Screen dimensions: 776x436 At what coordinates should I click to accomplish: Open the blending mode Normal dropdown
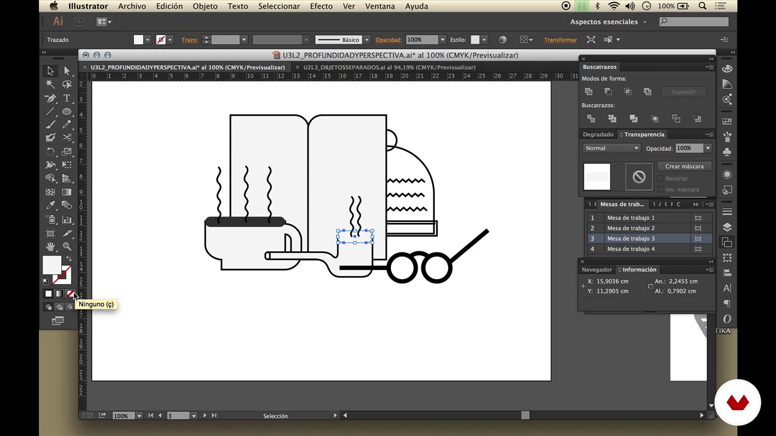coord(612,148)
